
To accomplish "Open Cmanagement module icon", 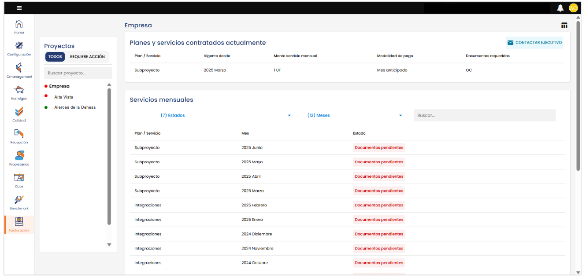I will [x=19, y=68].
